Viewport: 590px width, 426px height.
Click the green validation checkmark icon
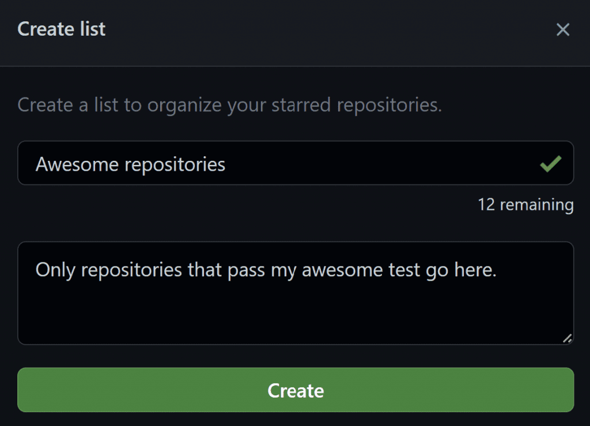tap(550, 164)
